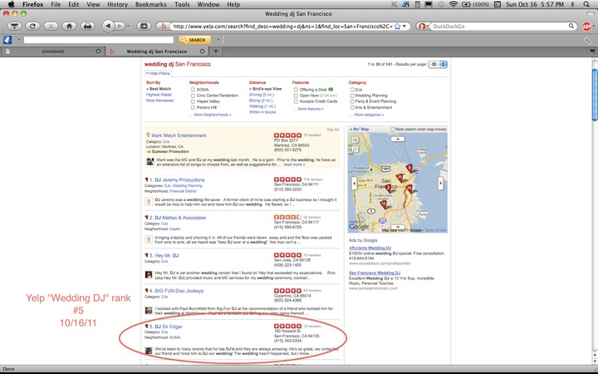598x374 pixels.
Task: Click the Bluetooth menu bar icon
Action: coord(572,5)
